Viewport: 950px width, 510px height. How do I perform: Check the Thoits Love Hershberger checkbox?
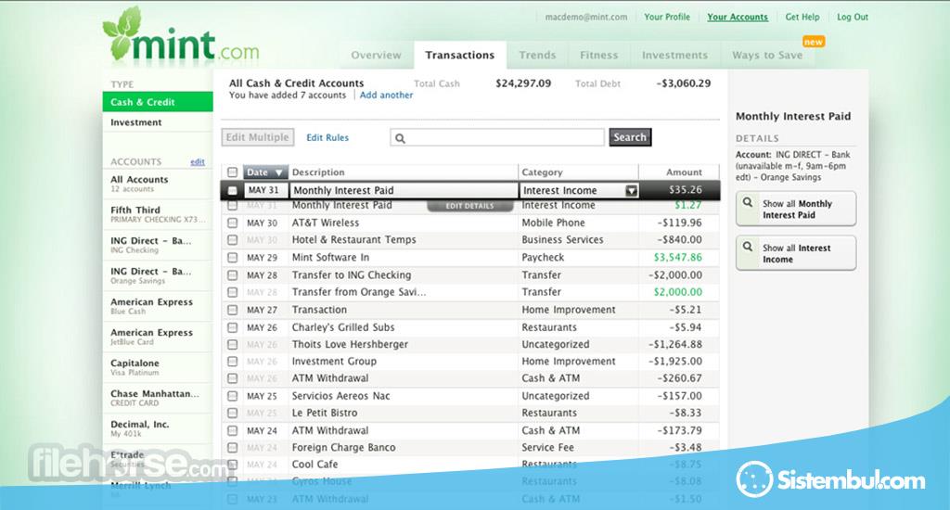(232, 345)
